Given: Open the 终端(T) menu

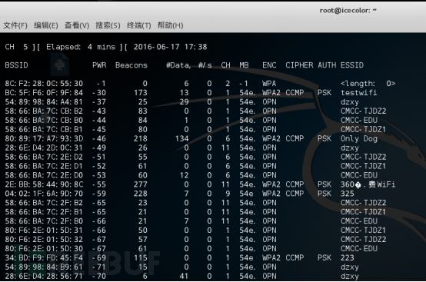Looking at the screenshot, I should point(139,25).
